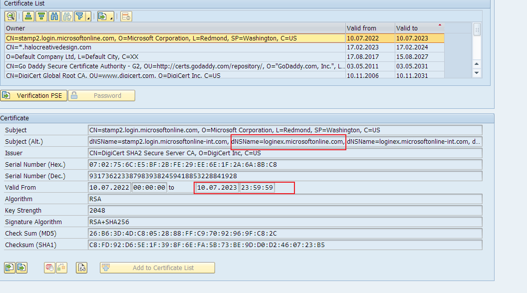Click the Set Filter funnel icon
The height and width of the screenshot is (293, 527).
pos(79,16)
